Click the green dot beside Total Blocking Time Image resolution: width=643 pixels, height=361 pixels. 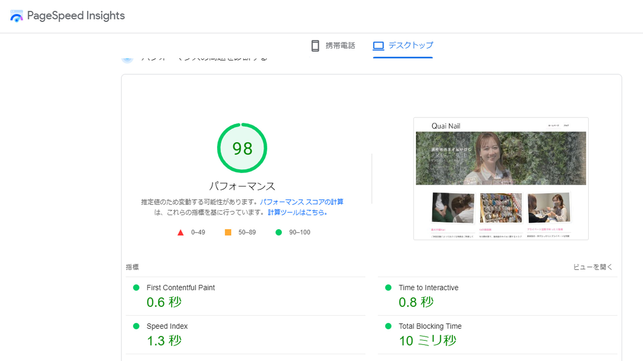[388, 326]
